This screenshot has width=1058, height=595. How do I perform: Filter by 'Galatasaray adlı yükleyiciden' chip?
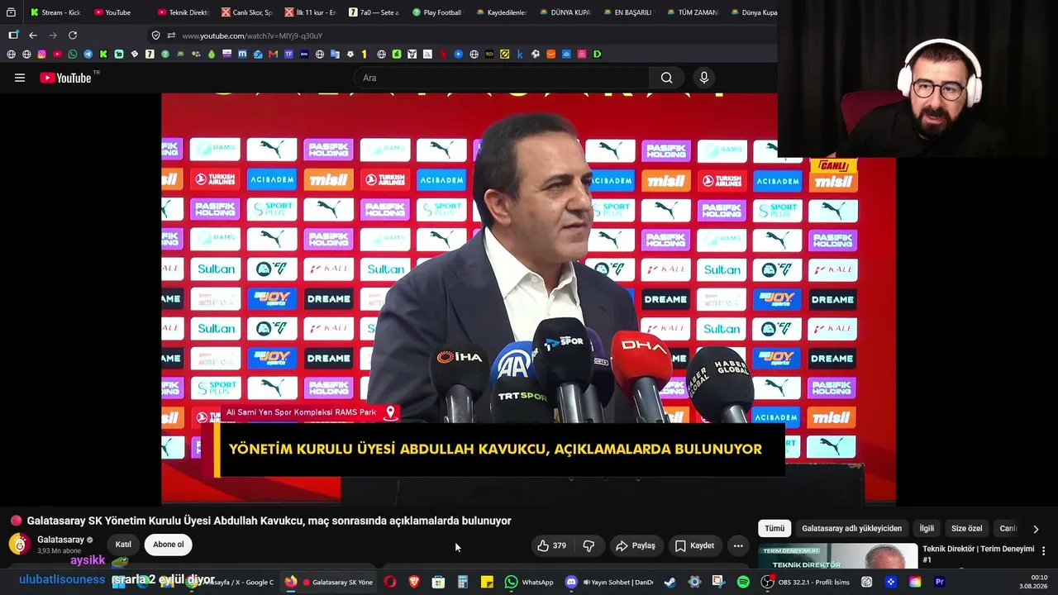tap(852, 529)
